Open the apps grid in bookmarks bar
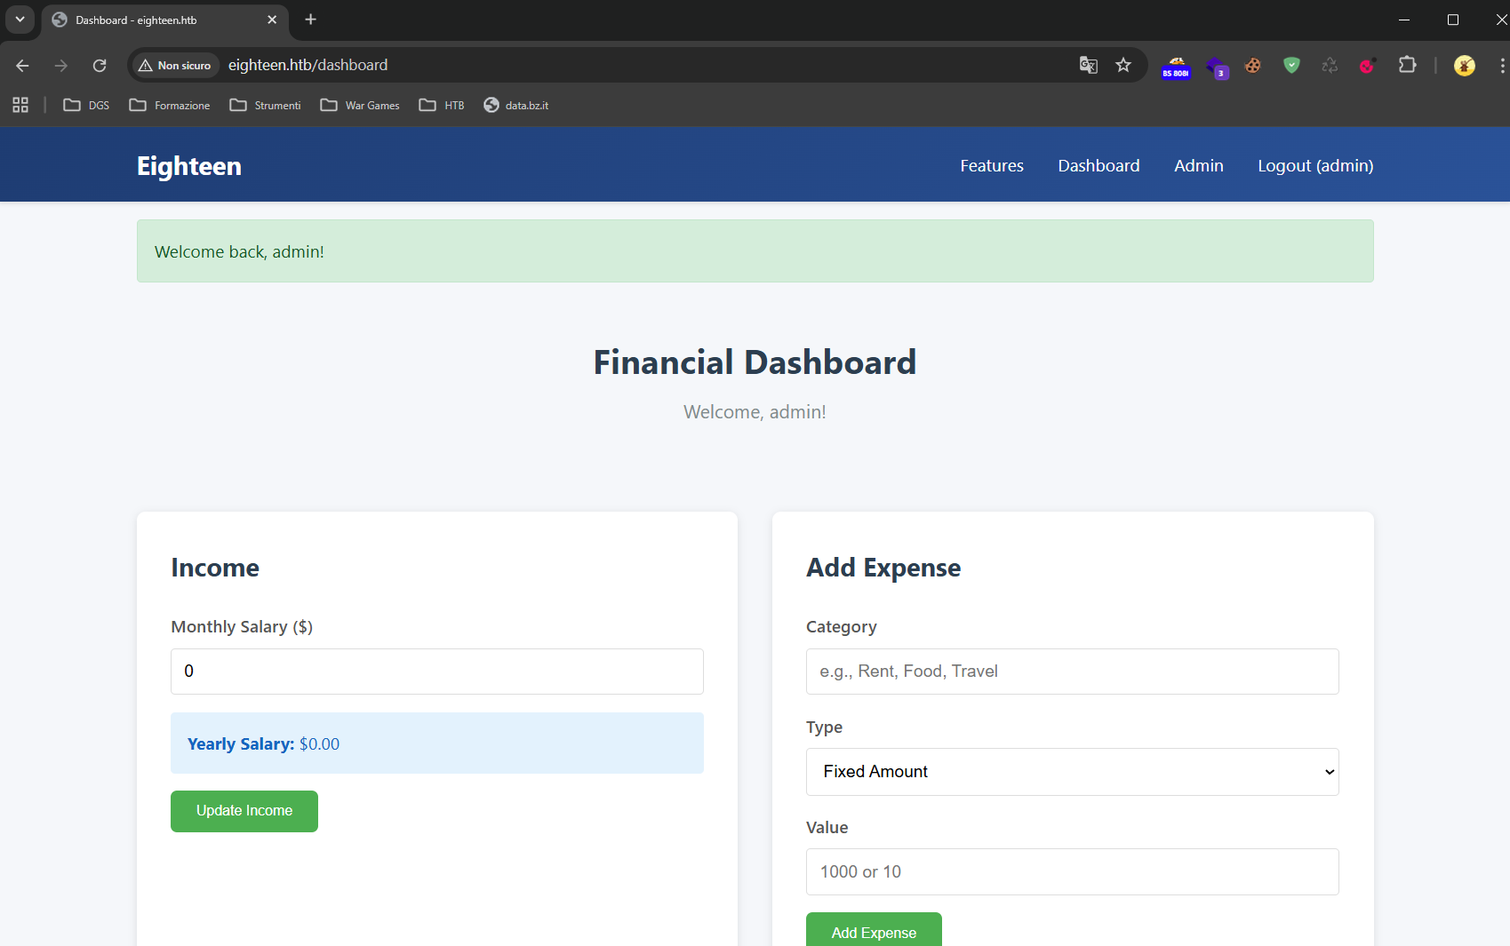 20,105
